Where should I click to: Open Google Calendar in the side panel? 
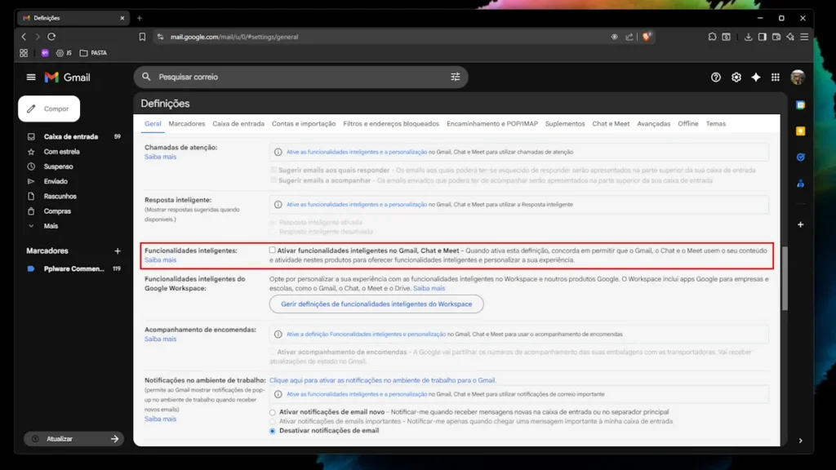pos(800,105)
